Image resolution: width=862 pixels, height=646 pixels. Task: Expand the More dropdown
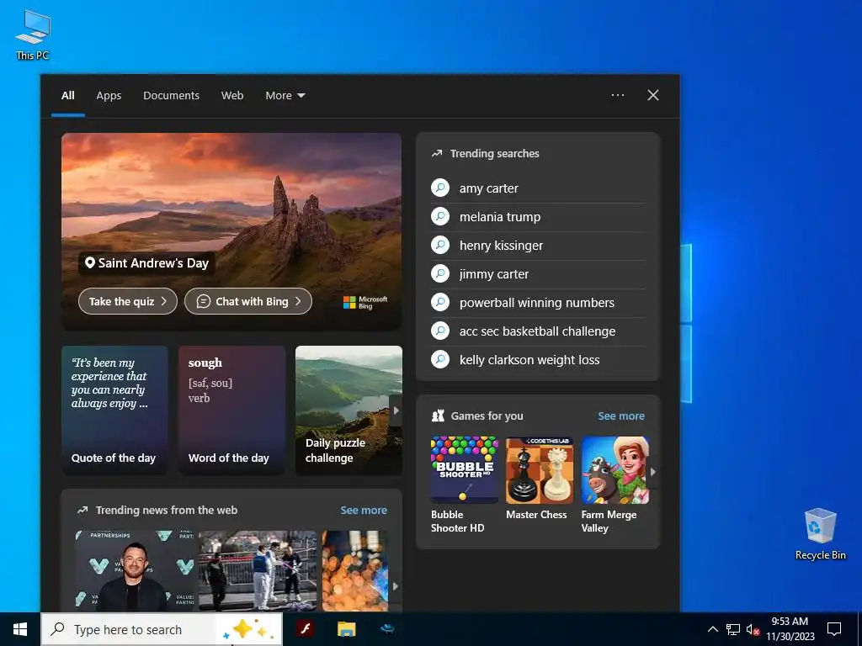click(285, 96)
